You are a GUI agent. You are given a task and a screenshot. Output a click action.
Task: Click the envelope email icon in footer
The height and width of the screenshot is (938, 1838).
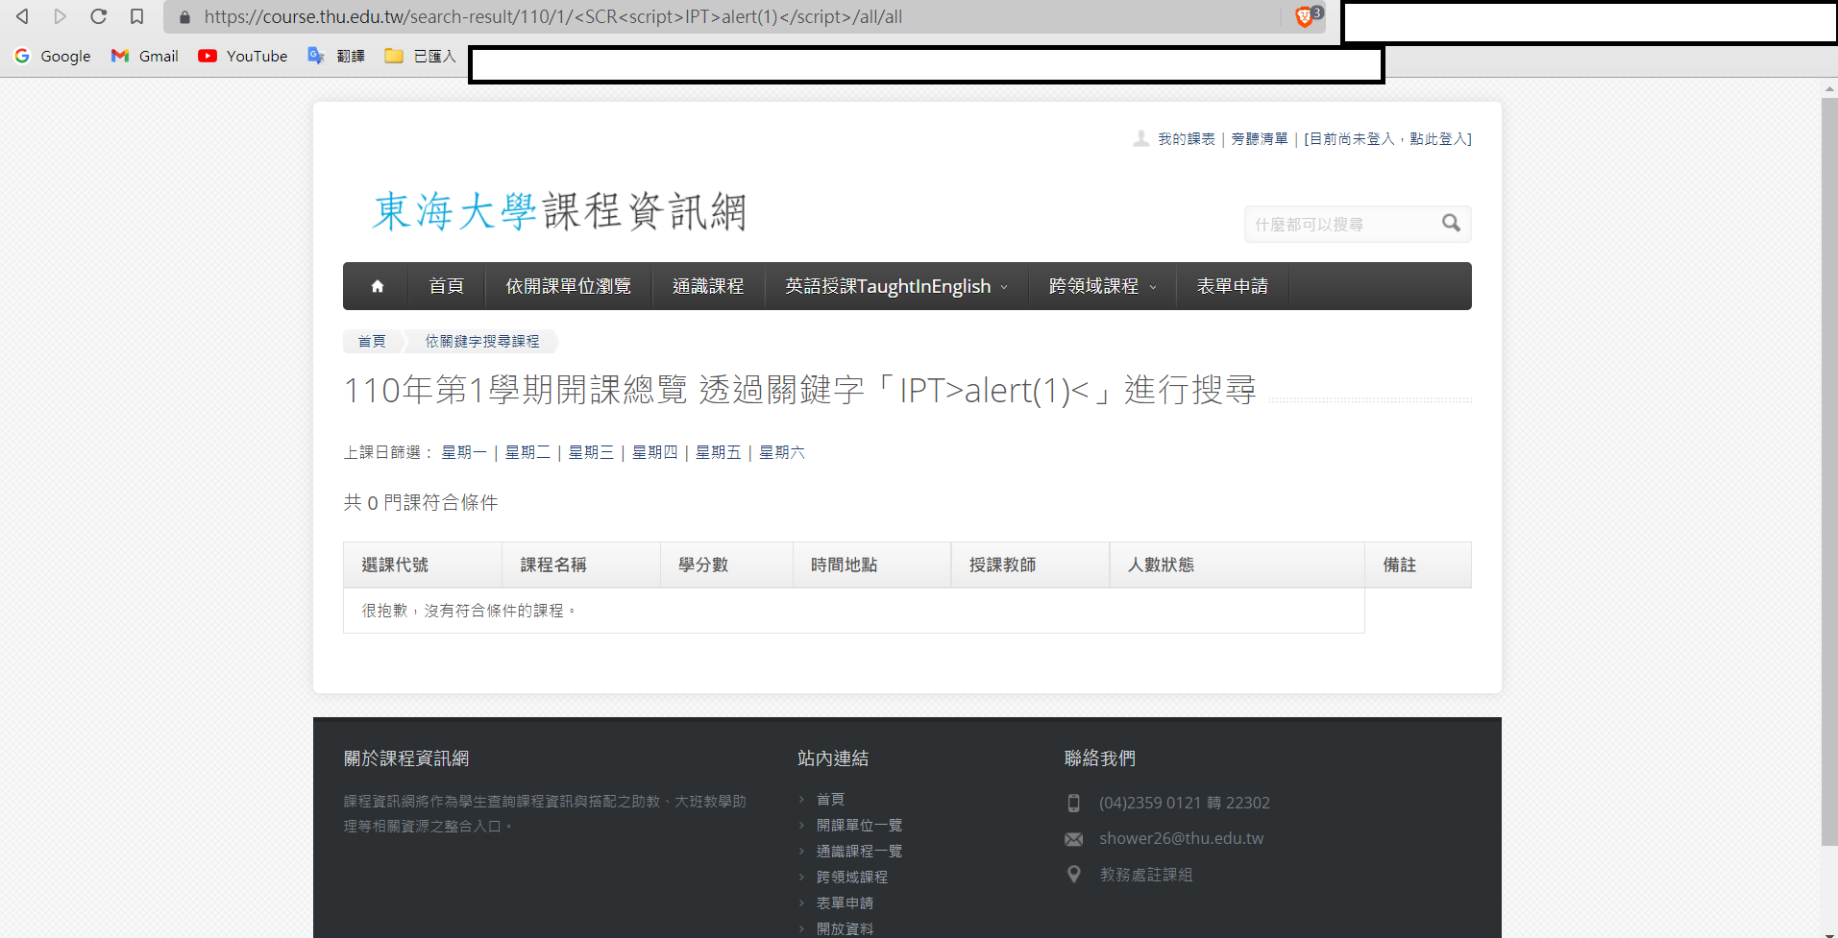pos(1074,839)
